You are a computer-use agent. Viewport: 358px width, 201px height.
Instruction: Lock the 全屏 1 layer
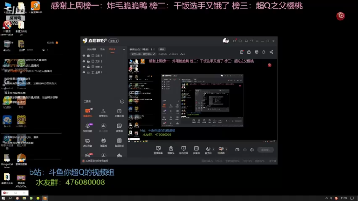[x=88, y=72]
